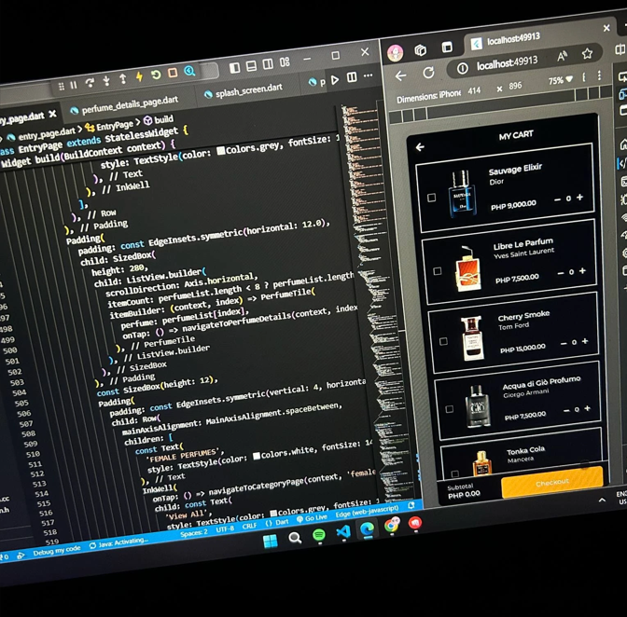
Task: Decrease Libre Le Parfum quantity
Action: (561, 273)
